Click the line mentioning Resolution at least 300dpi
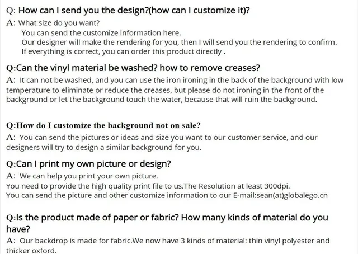Image resolution: width=358 pixels, height=254 pixels. coord(148,186)
